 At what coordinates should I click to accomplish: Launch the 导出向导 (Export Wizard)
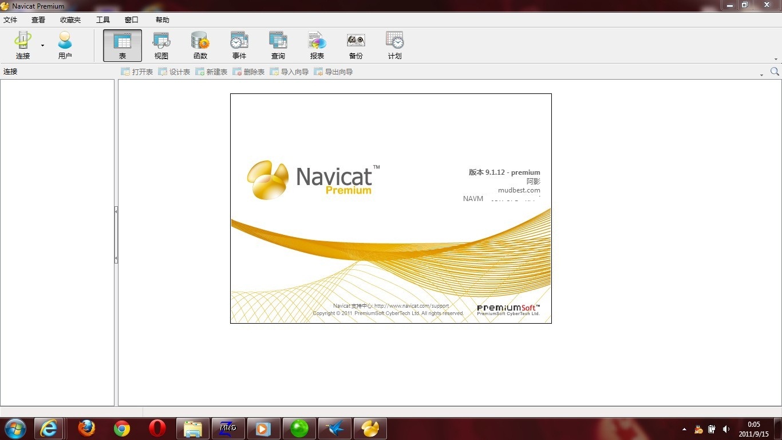333,72
